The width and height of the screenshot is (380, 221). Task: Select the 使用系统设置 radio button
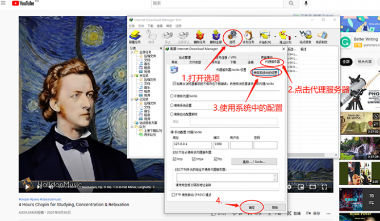172,106
